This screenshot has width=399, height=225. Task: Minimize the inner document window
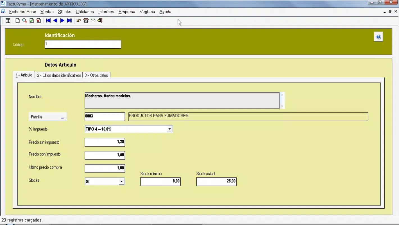click(384, 12)
